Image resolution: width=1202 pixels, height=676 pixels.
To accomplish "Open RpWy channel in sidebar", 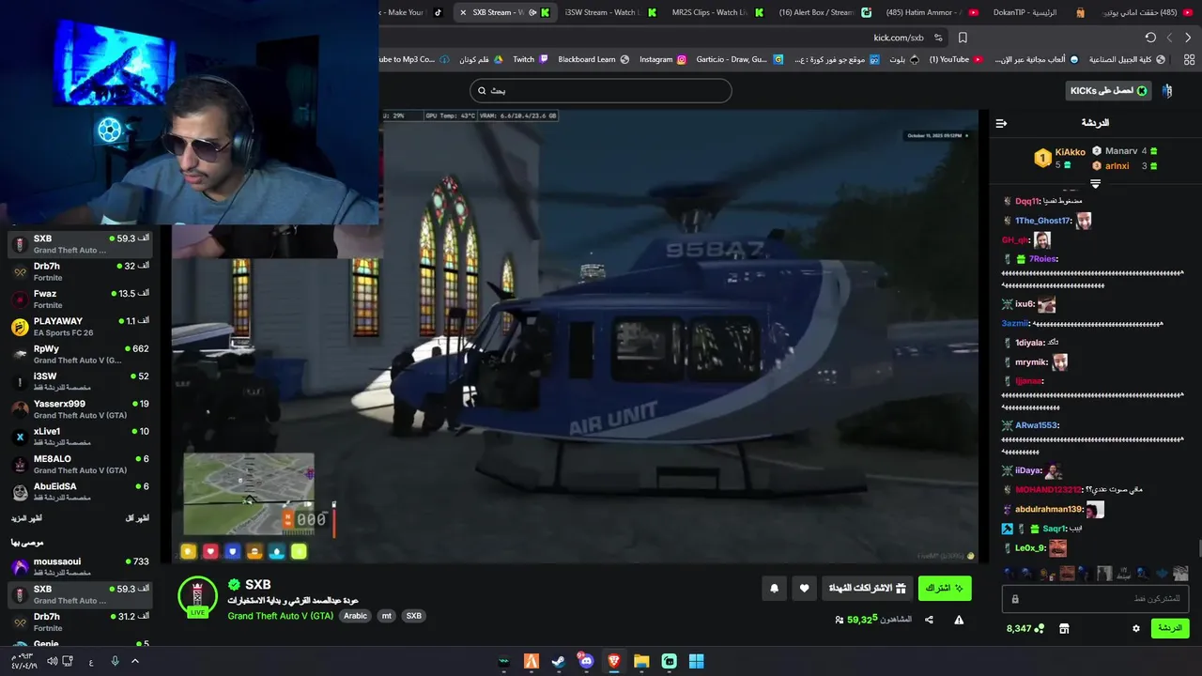I will tap(80, 354).
